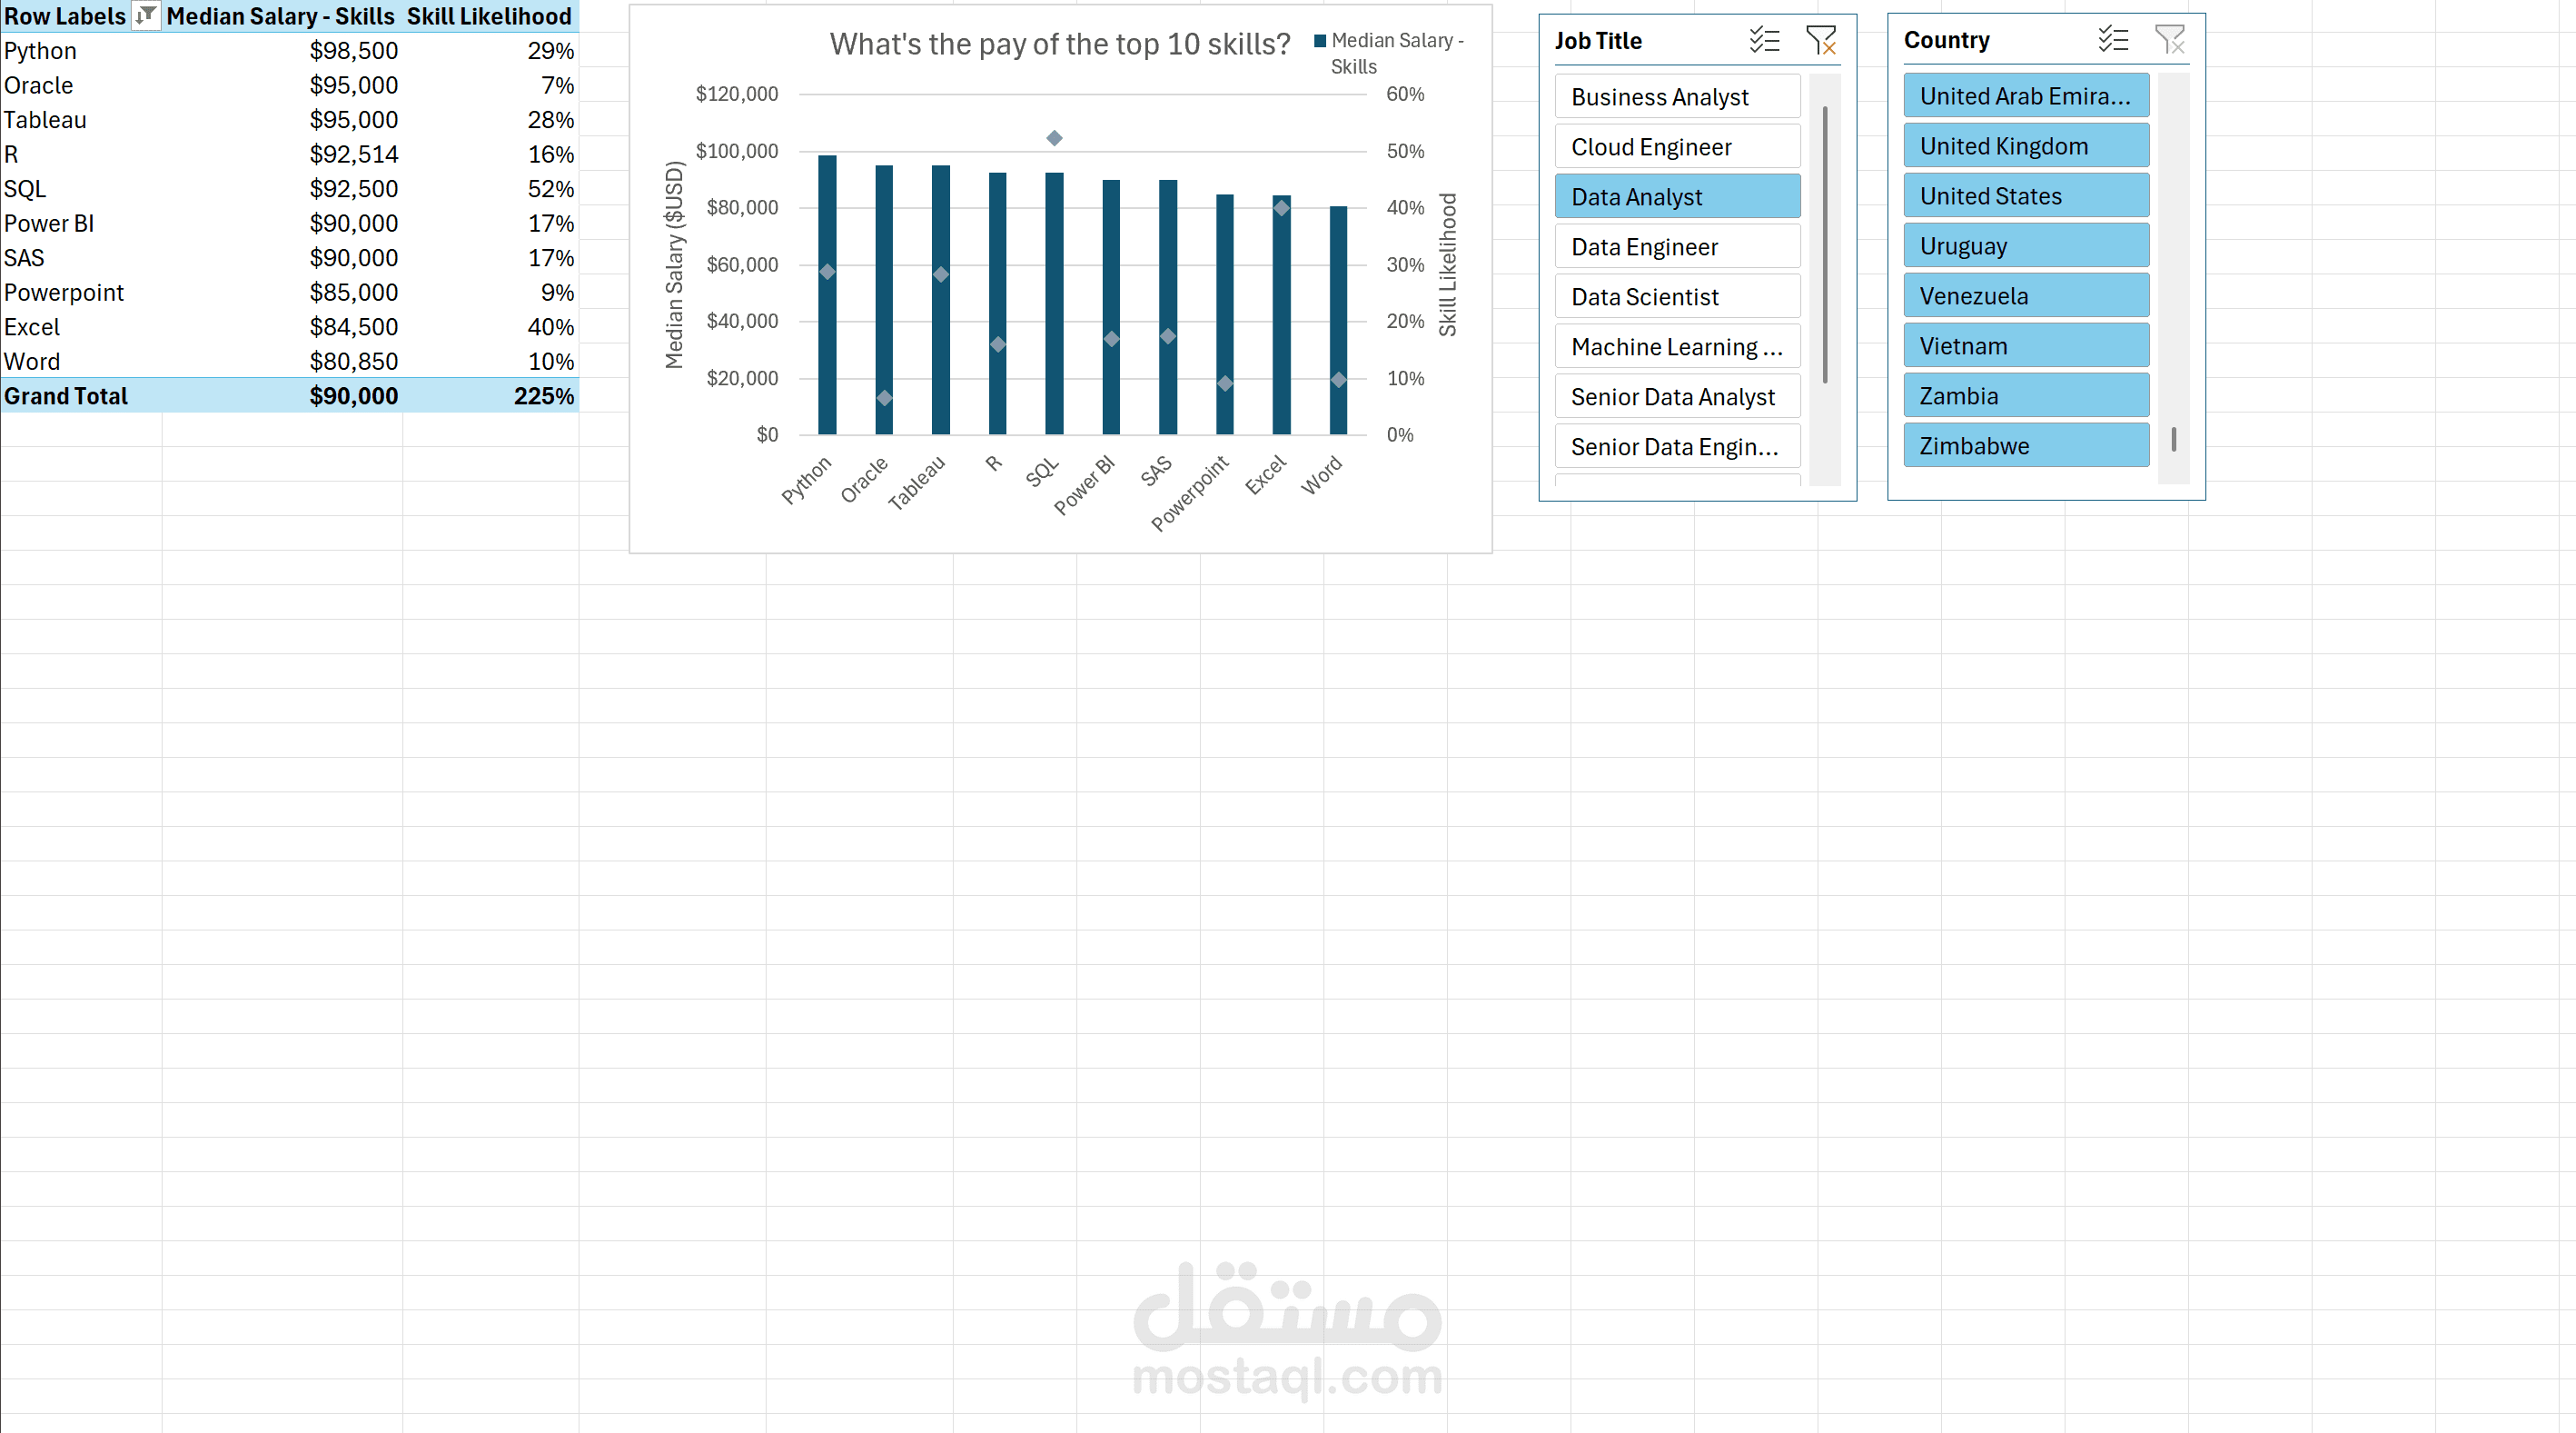The image size is (2576, 1433).
Task: Select Zimbabwe in Country slicer
Action: [2025, 446]
